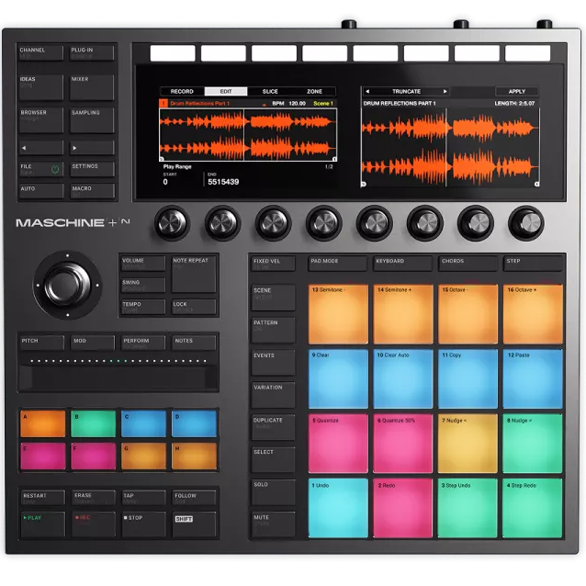Click right arrow beside TRUNCATE on display
Screen dimensions: 586x586
tap(445, 92)
